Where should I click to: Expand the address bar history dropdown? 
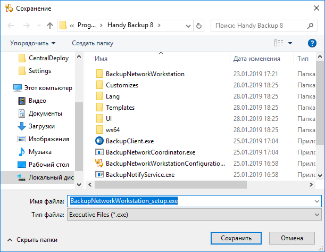tap(188, 26)
